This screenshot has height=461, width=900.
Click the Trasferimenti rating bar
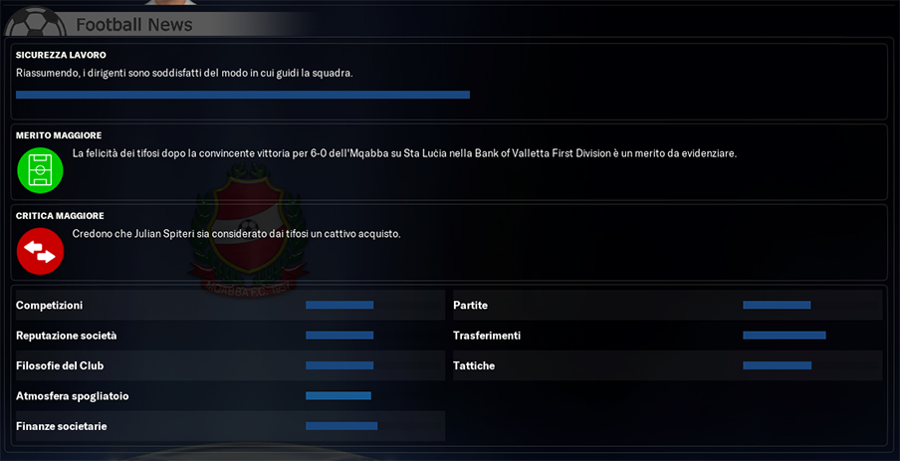pyautogui.click(x=785, y=336)
